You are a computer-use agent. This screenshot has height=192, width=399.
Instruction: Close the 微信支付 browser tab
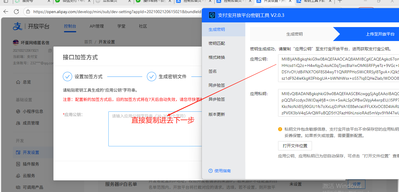[89, 1]
